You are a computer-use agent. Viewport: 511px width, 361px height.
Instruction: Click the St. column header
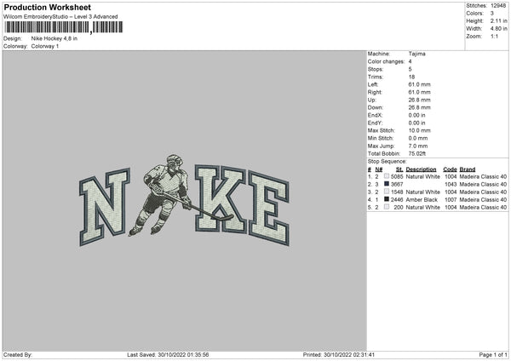[x=399, y=169]
